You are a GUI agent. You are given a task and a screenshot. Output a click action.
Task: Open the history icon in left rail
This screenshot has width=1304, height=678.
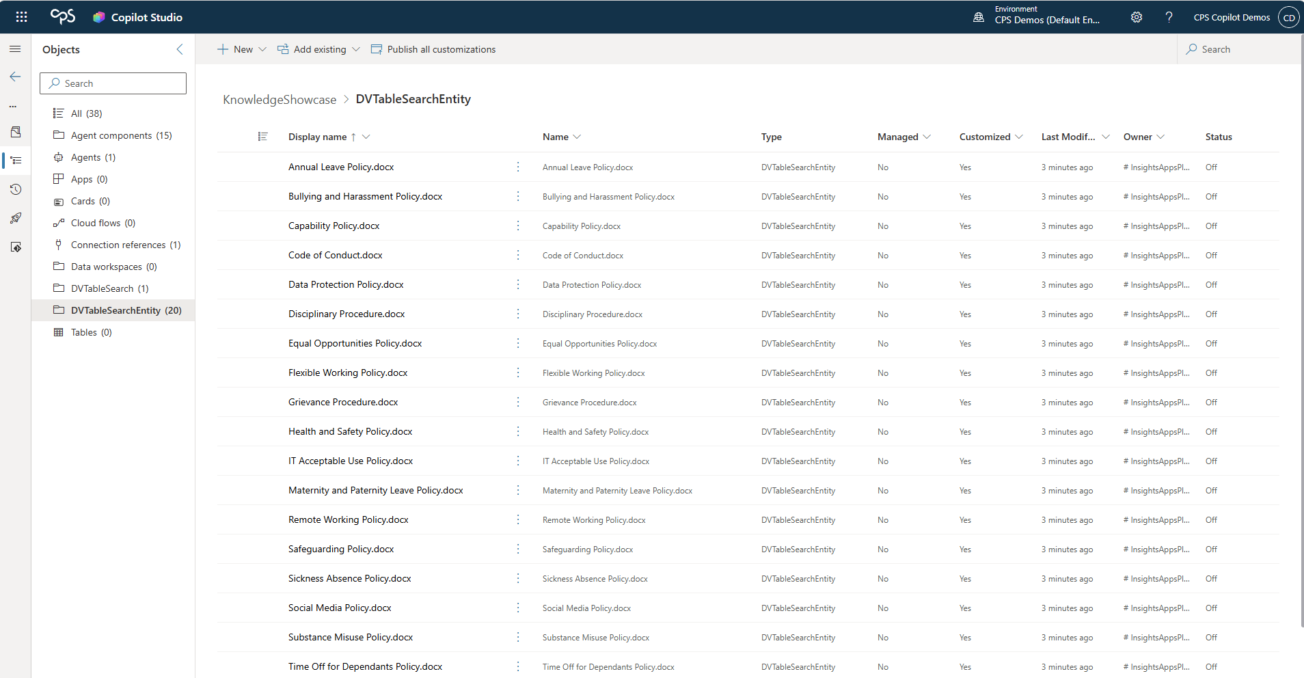click(x=16, y=189)
